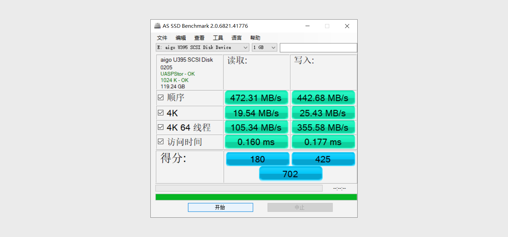Click the UASPStor - OK driver status
508x237 pixels.
177,74
